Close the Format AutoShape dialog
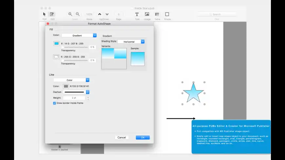Viewport: 285px width, 160px height. point(48,24)
